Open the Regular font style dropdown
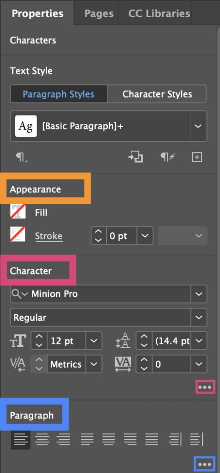The image size is (220, 473). click(199, 317)
